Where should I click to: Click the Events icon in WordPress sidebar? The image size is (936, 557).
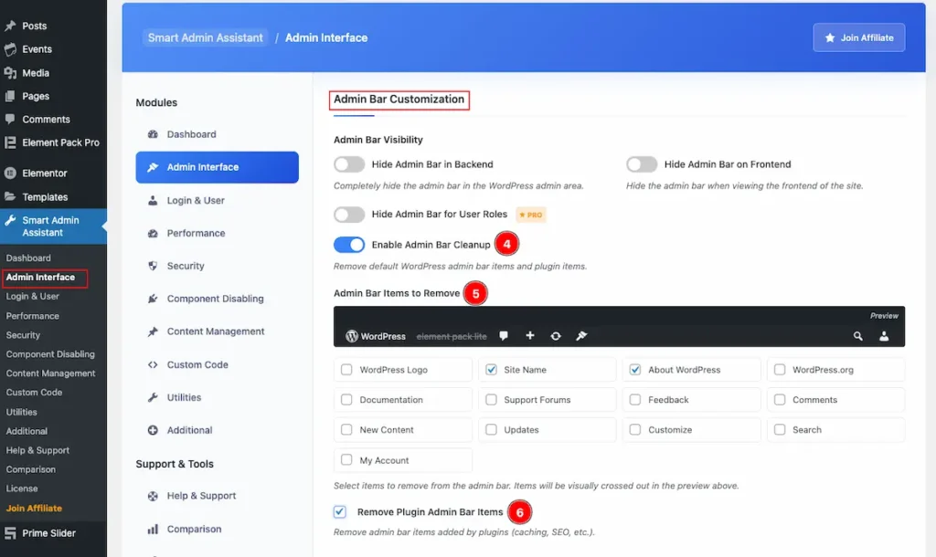tap(10, 49)
